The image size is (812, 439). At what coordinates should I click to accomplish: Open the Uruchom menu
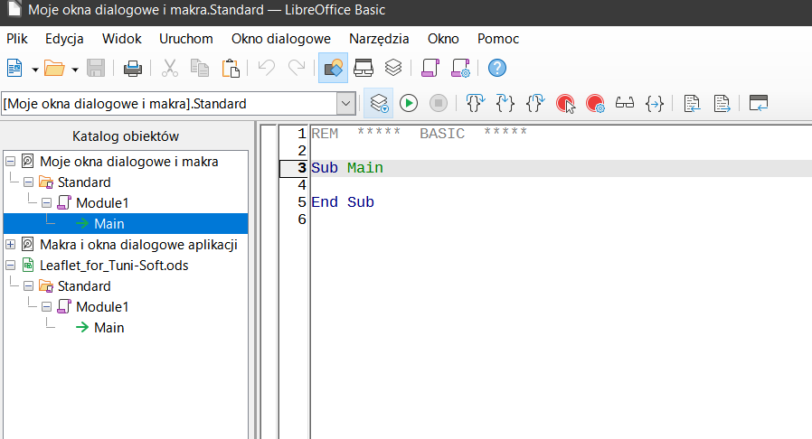tap(185, 39)
